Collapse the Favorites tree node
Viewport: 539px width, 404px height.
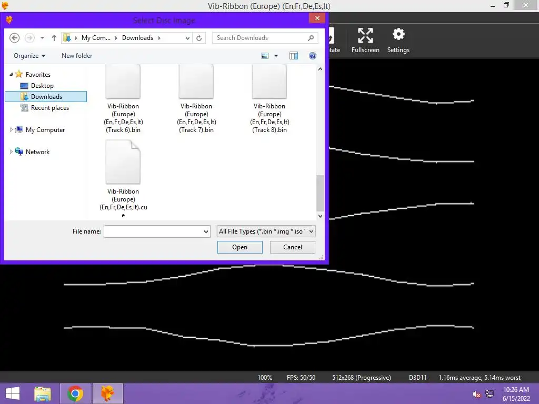click(x=11, y=74)
